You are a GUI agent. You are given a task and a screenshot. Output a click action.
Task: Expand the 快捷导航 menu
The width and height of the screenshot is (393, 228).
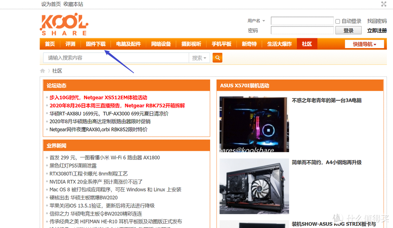(x=364, y=44)
